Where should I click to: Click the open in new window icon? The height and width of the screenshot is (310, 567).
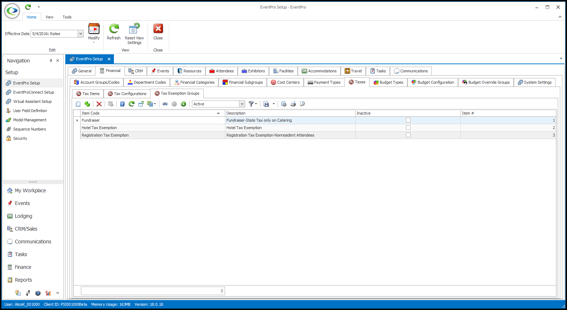point(141,104)
